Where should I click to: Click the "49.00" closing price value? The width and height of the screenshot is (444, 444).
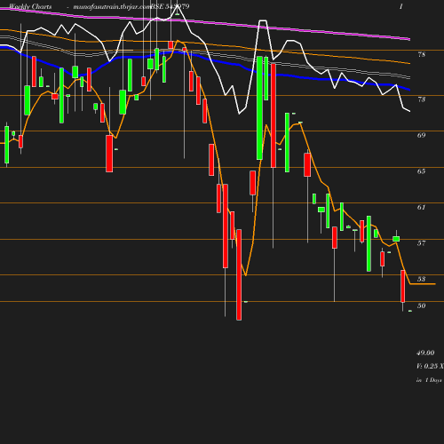coord(425,353)
